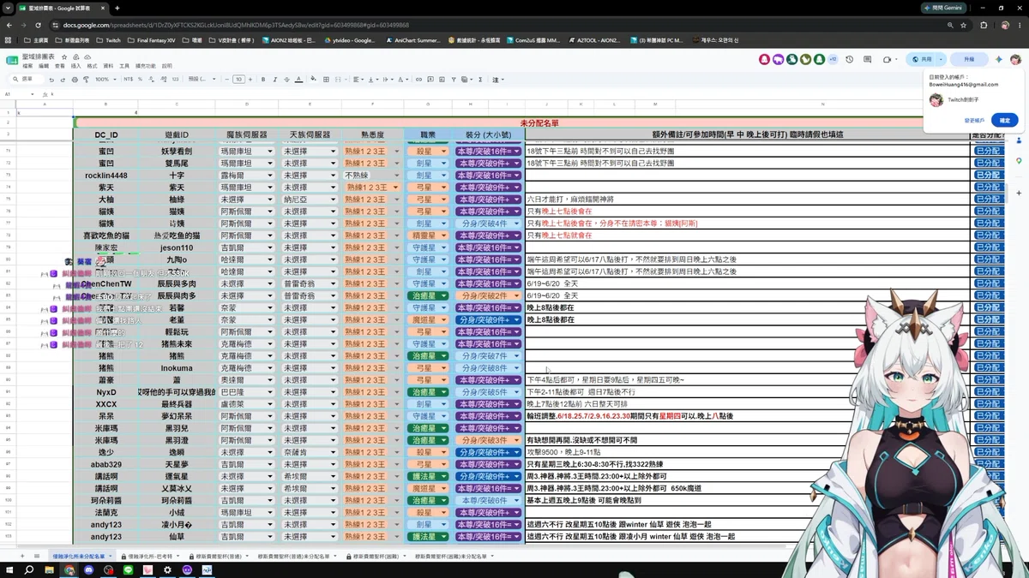Toggle bold formatting button
Image resolution: width=1029 pixels, height=578 pixels.
click(x=263, y=80)
